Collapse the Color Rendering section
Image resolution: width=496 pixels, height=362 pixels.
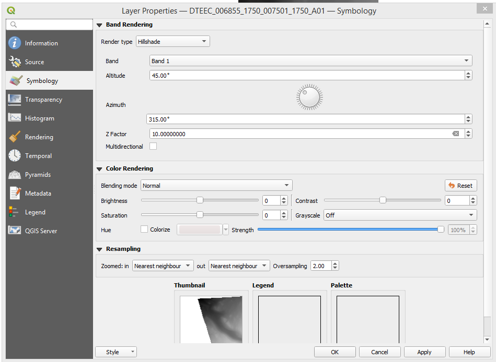pyautogui.click(x=100, y=169)
